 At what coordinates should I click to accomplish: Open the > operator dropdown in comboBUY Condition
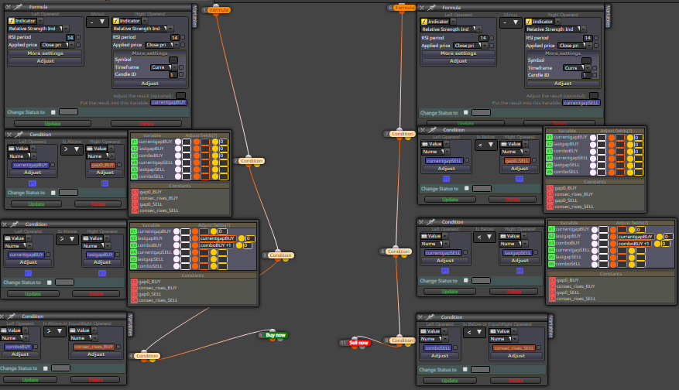(x=54, y=331)
